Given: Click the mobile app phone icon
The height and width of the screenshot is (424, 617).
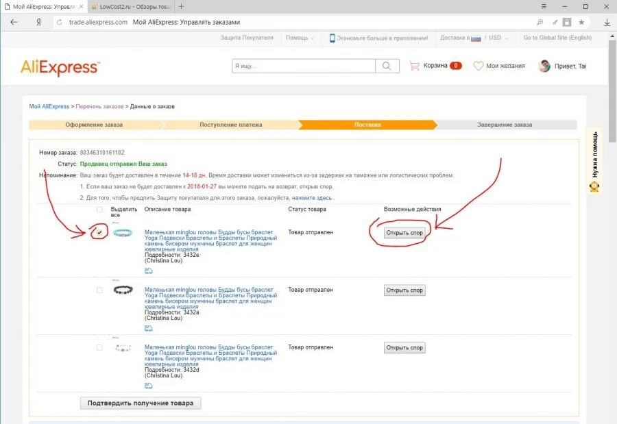Looking at the screenshot, I should [332, 38].
